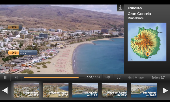
Task: Open the San Agustin video thumbnail
Action: 85,90
